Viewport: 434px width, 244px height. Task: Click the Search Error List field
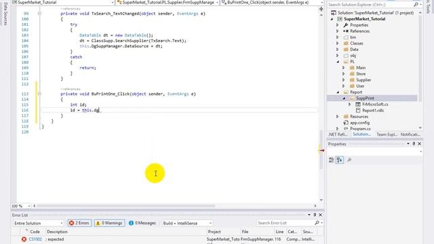click(x=285, y=223)
